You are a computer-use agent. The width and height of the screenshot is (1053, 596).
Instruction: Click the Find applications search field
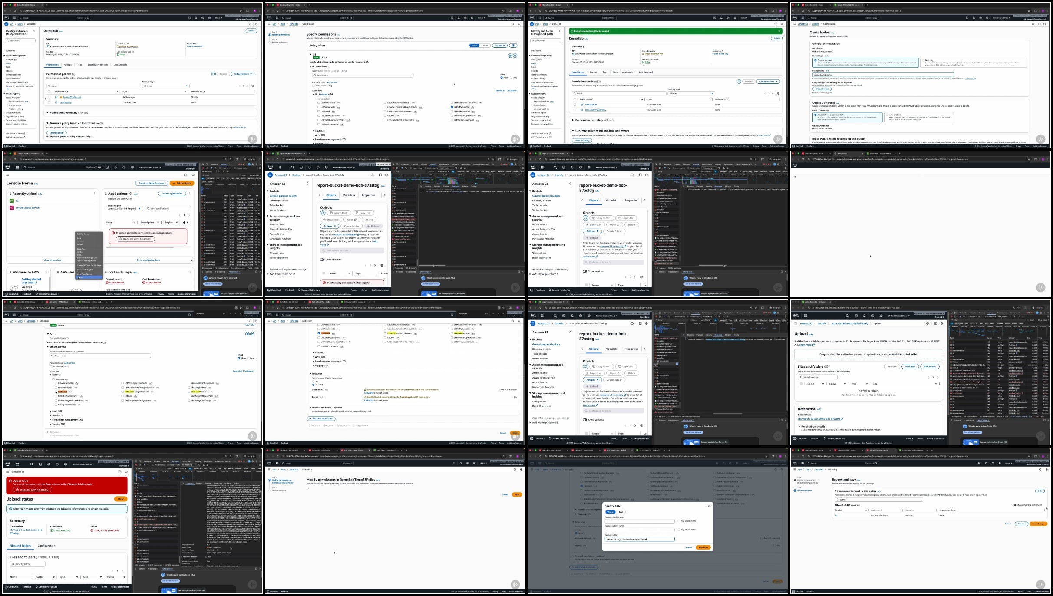[168, 209]
